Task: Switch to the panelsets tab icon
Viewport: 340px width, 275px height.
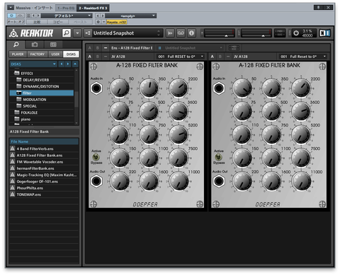Action: (53, 45)
